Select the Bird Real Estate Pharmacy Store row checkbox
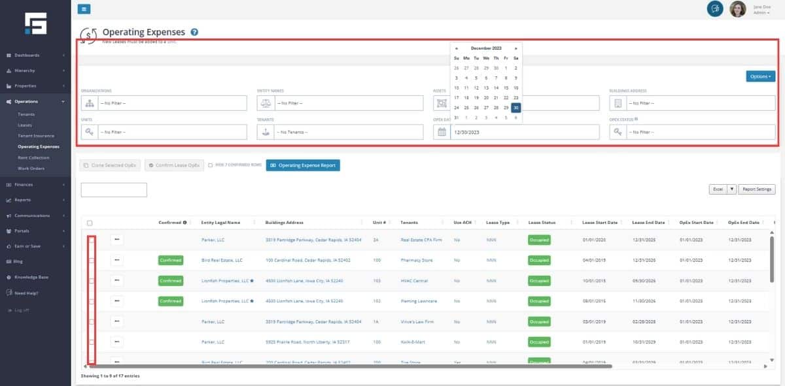 point(92,260)
